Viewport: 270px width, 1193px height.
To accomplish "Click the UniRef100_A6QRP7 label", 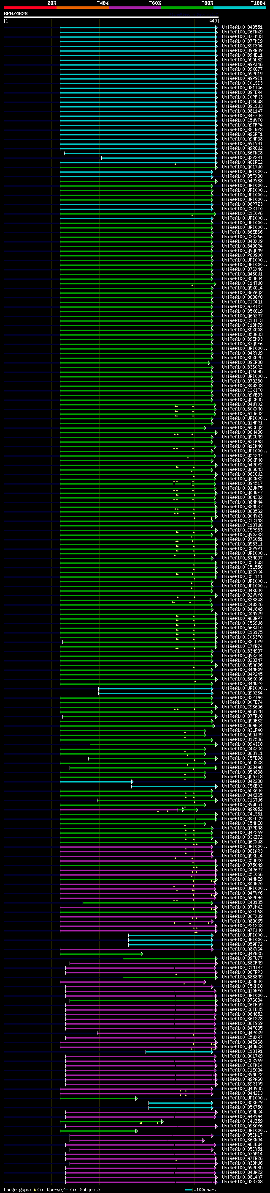I will (242, 619).
